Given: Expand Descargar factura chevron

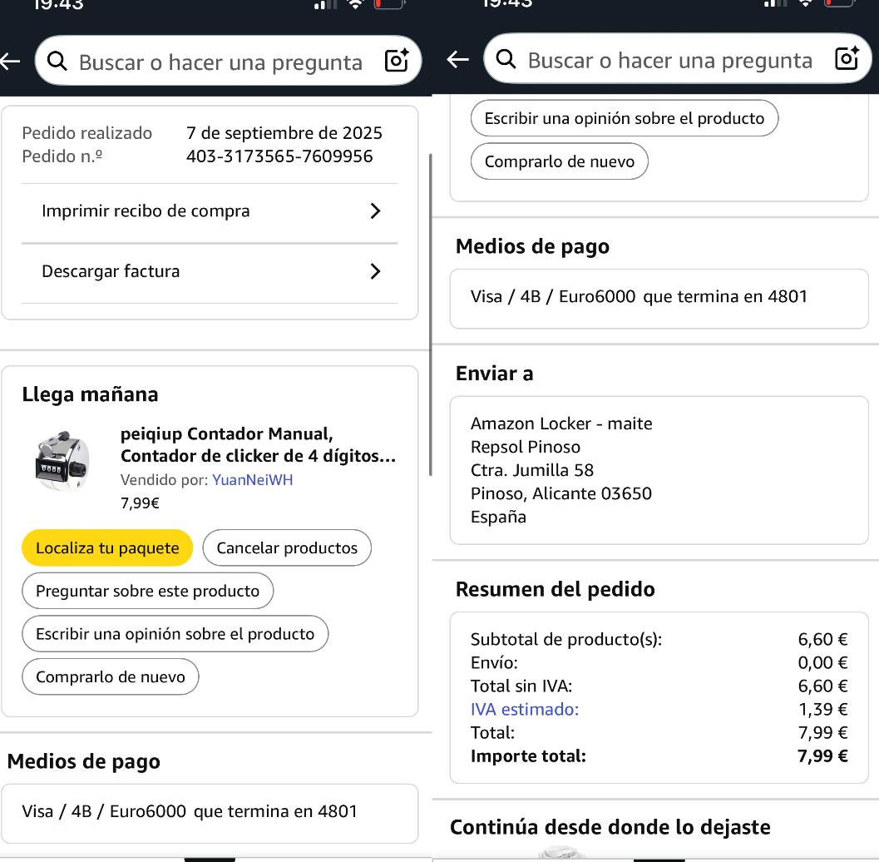Looking at the screenshot, I should coord(375,271).
